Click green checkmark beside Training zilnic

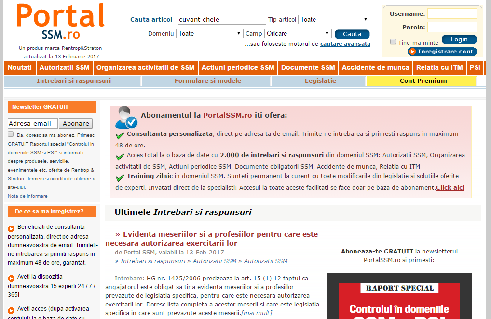click(x=120, y=178)
